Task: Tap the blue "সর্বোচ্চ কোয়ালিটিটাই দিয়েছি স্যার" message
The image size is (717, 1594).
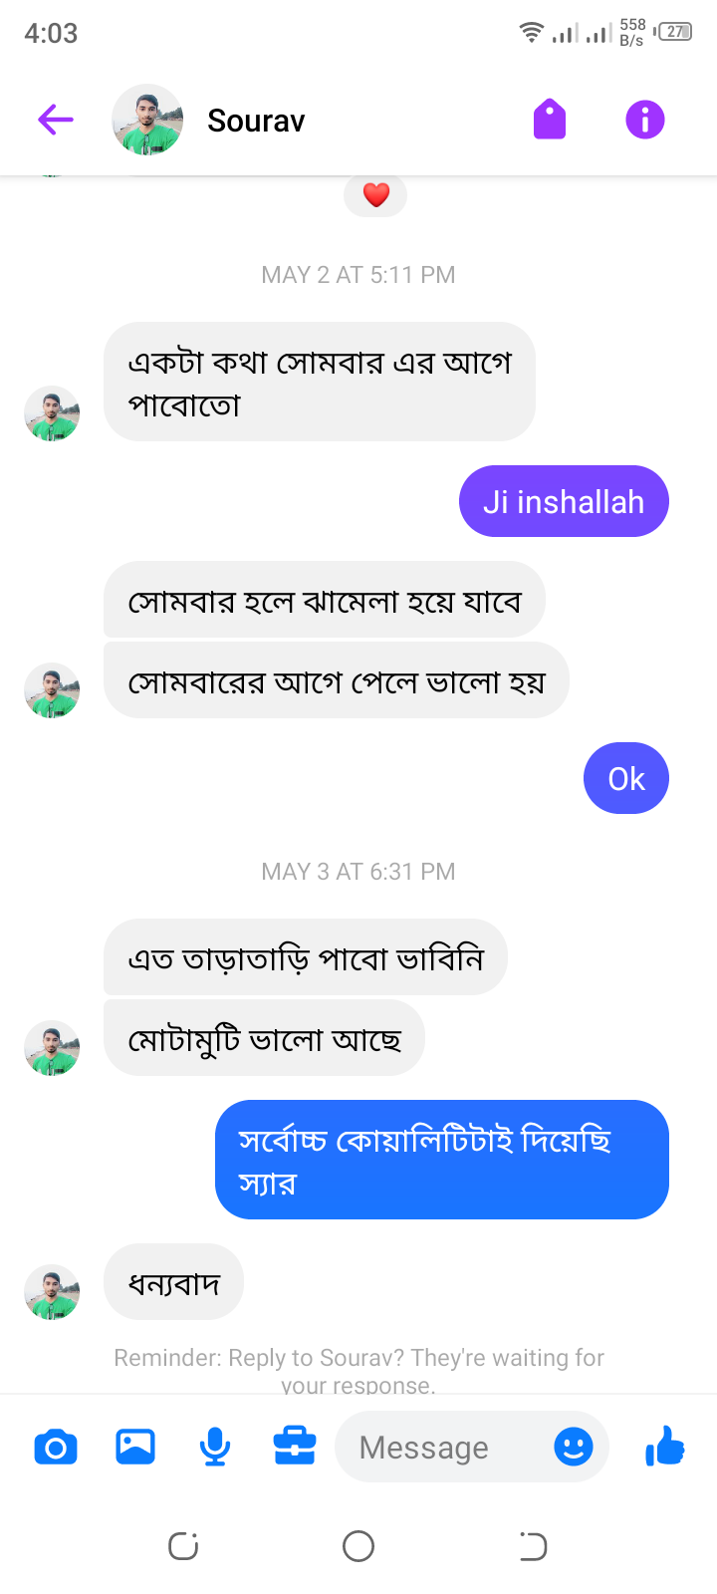Action: tap(441, 1160)
